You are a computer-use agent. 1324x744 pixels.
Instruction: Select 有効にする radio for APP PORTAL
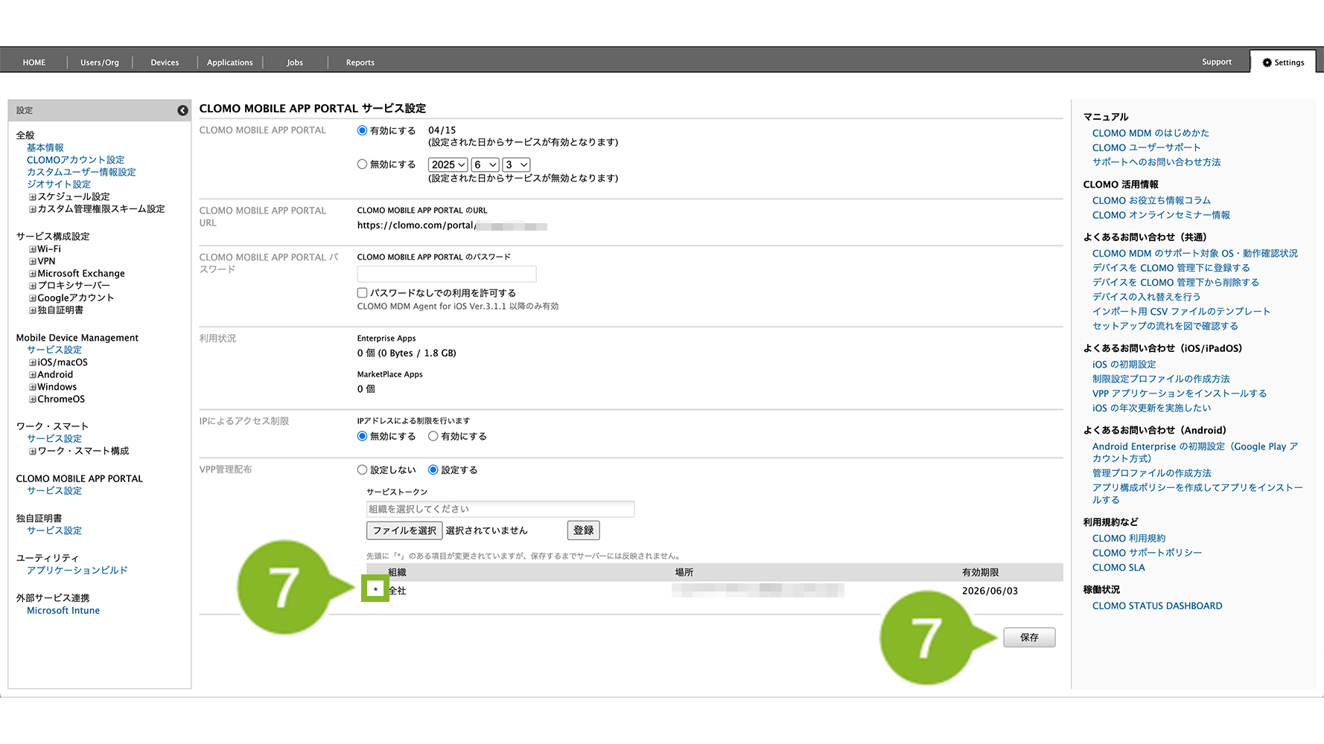coord(362,130)
